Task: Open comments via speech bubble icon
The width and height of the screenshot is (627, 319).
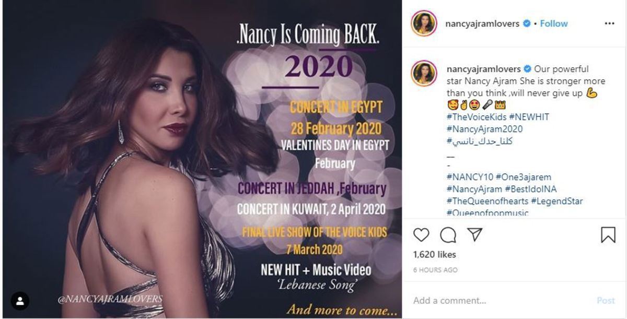Action: (x=448, y=235)
